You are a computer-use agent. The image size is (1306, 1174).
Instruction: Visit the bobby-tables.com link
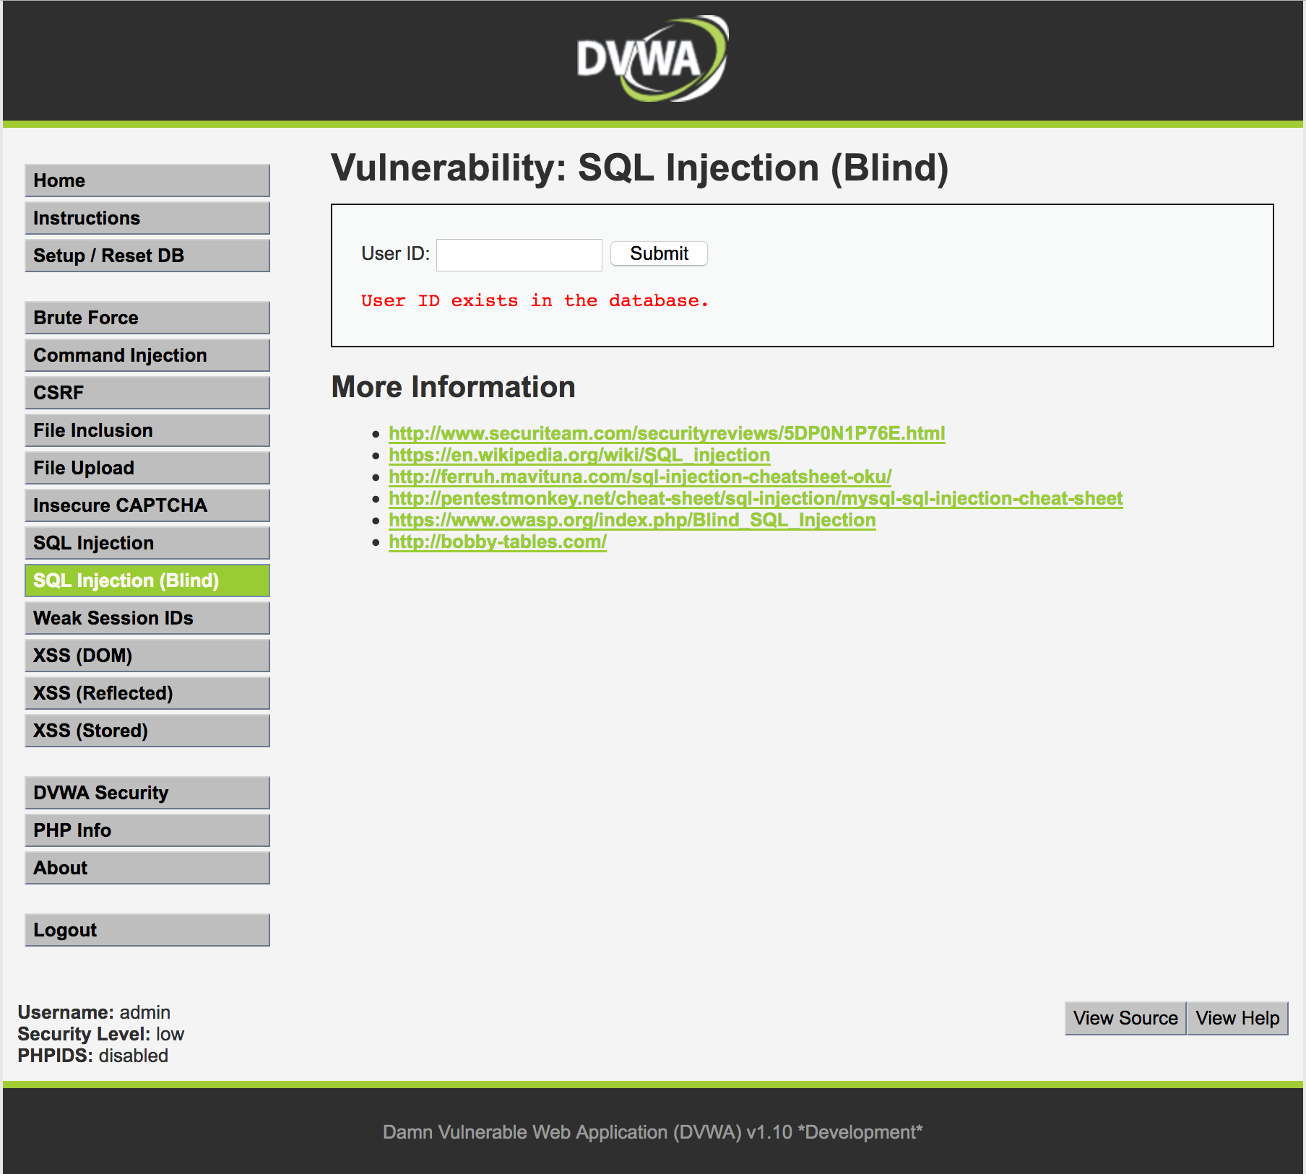pyautogui.click(x=498, y=542)
